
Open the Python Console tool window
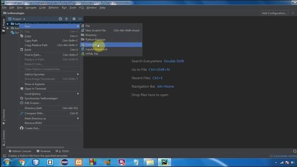coord(20,151)
